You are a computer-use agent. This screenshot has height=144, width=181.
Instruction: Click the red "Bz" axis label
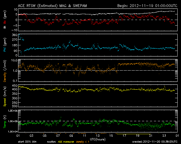pos(5,22)
